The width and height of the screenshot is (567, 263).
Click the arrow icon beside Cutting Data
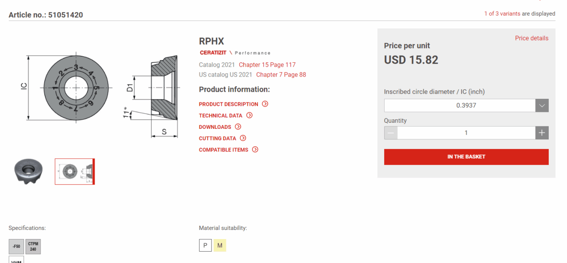pos(243,138)
